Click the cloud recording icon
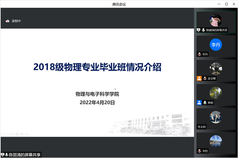This screenshot has width=238, height=158. point(7,21)
